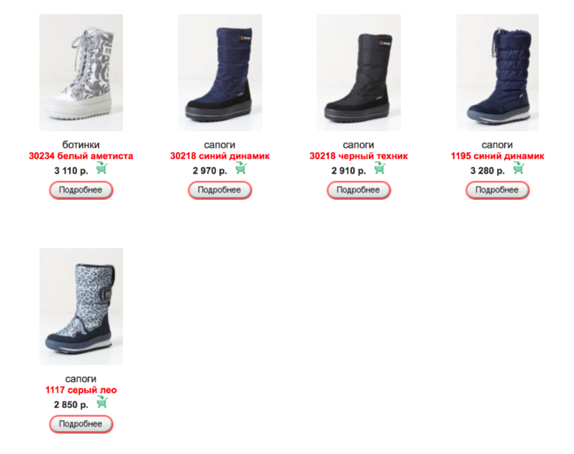Click Подробнее under 1117 серый лео
Image resolution: width=574 pixels, height=454 pixels.
[81, 424]
